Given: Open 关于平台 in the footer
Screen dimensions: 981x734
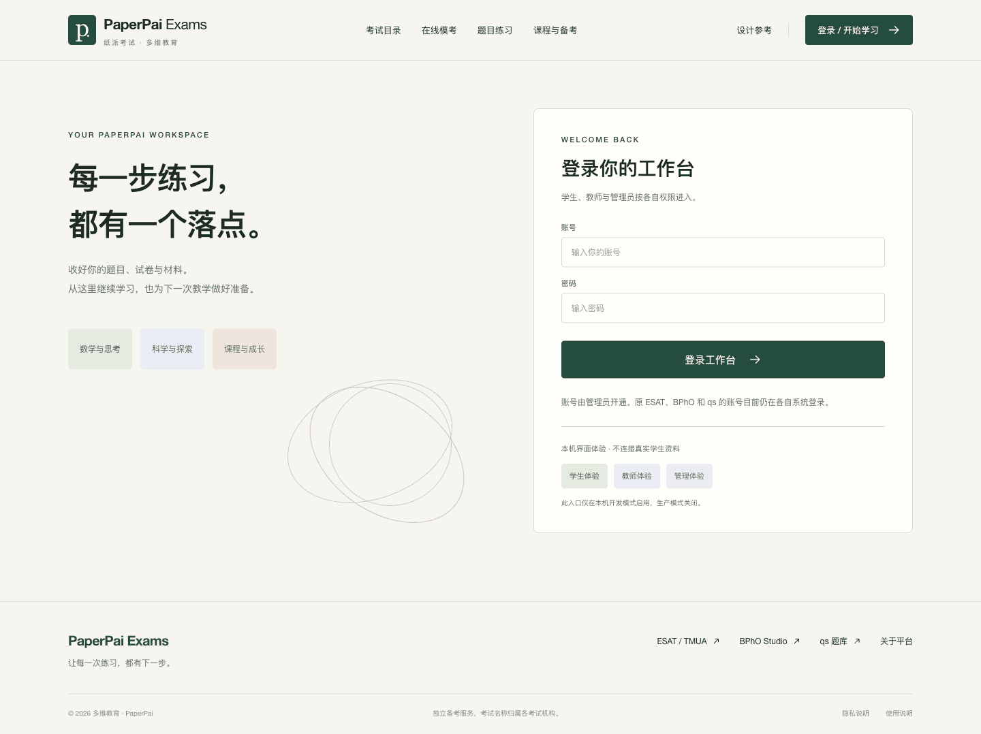Looking at the screenshot, I should click(897, 641).
